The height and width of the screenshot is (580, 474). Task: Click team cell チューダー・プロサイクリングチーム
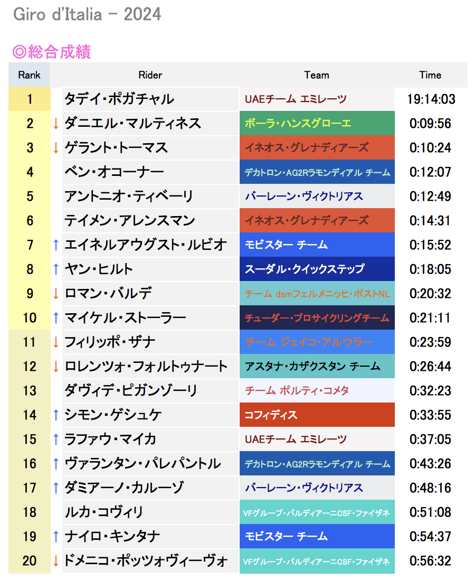(317, 318)
